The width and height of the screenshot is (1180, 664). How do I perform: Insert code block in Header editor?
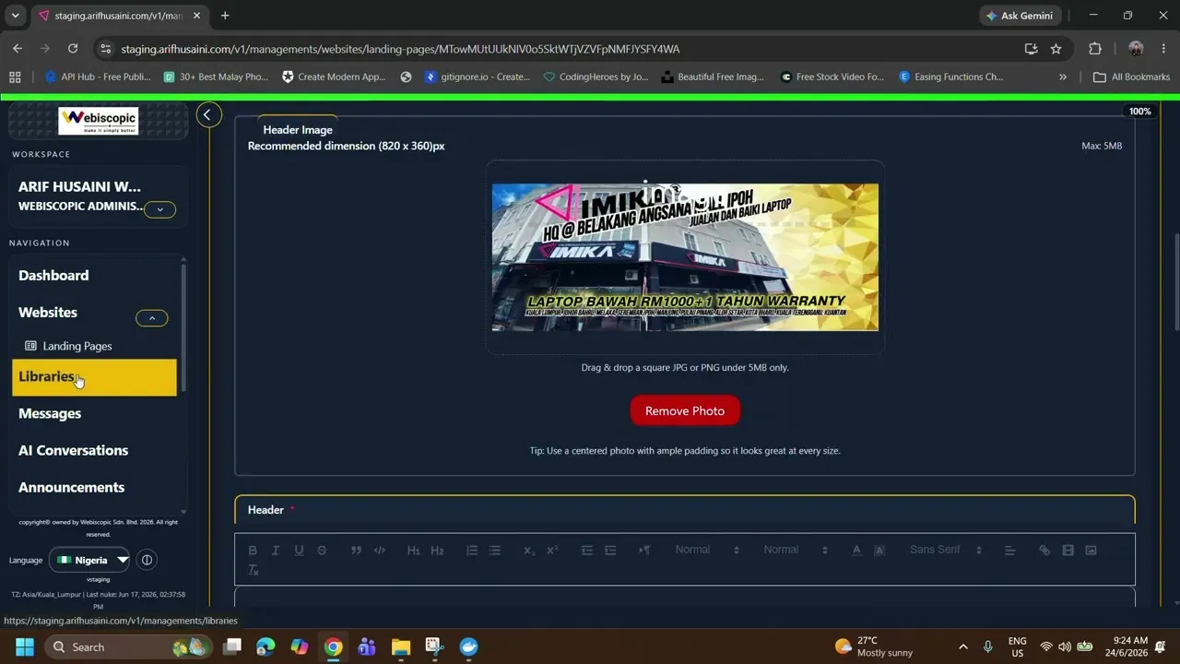coord(380,551)
